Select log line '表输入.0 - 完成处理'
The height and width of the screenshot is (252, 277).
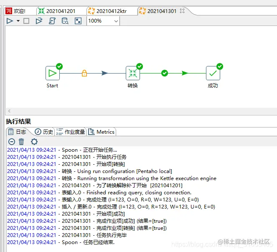(103, 199)
